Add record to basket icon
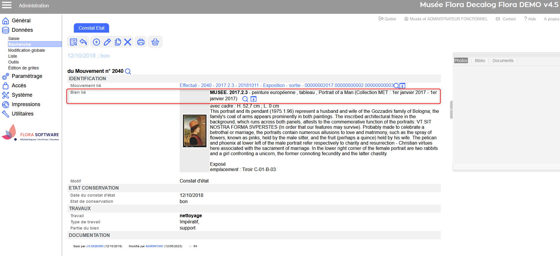Image resolution: width=560 pixels, height=256 pixels. pos(155,42)
